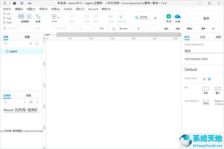Click the ruler origin crosshair icon
Screen dimensions: 224x149
pyautogui.click(x=44, y=38)
